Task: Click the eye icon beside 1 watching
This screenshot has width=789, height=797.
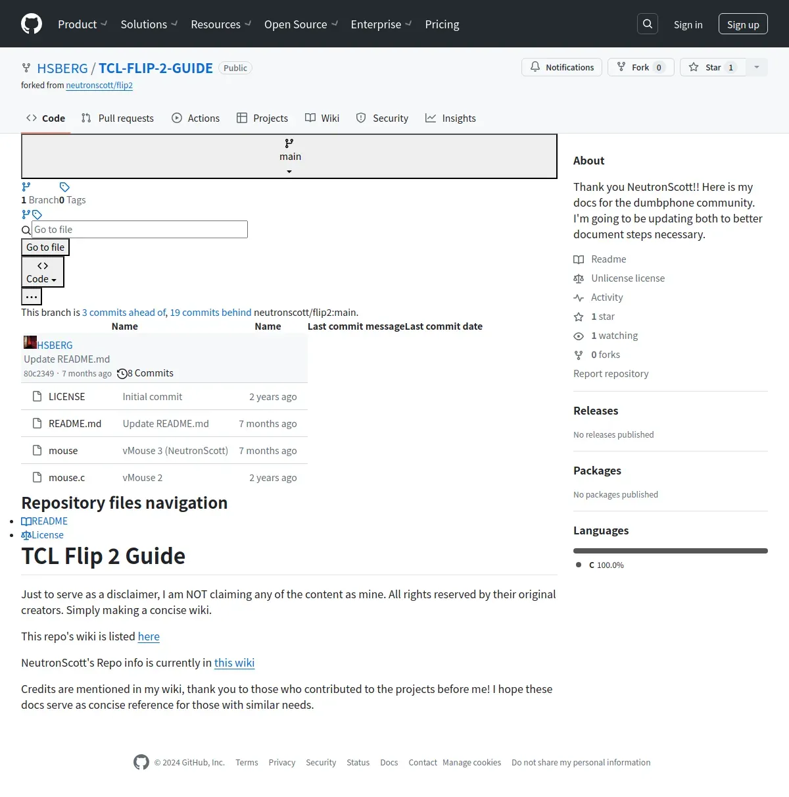Action: [x=579, y=336]
